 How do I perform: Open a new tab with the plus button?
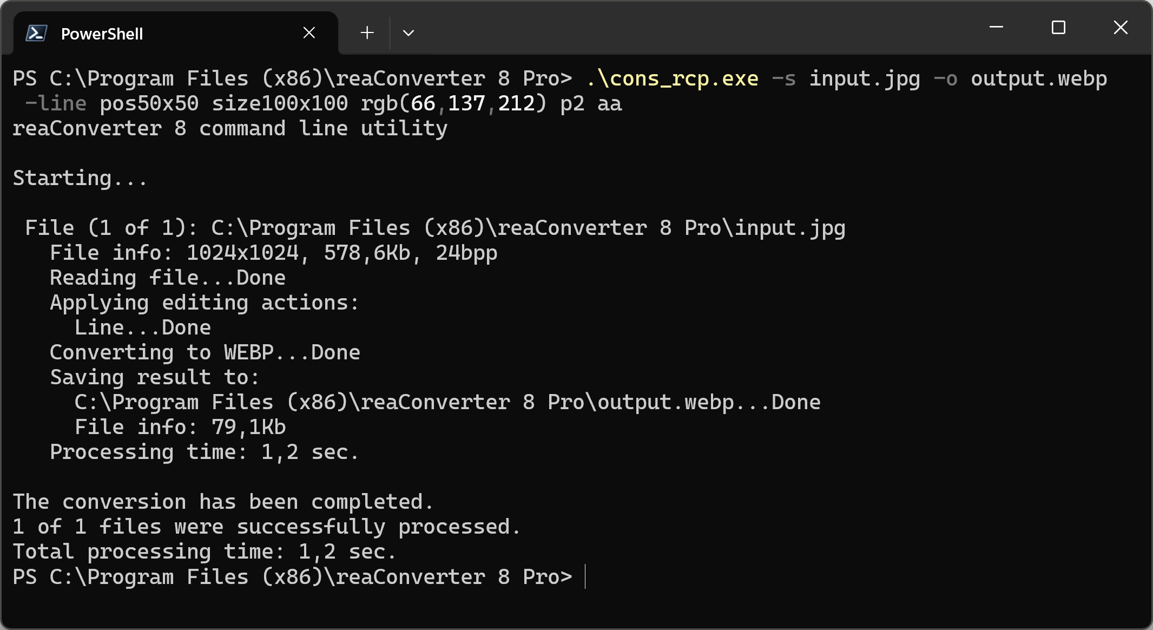pos(367,33)
